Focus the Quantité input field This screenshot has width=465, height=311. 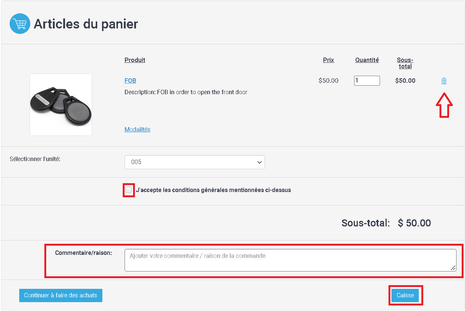[x=367, y=81]
